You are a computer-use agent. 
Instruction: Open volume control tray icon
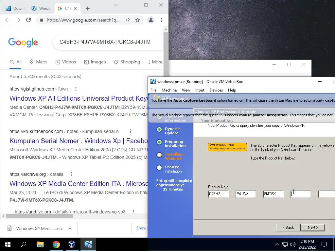pos(293,244)
